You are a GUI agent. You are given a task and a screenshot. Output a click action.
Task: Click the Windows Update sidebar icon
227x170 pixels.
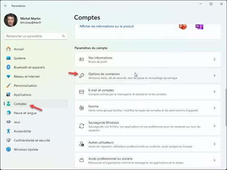pyautogui.click(x=8, y=149)
